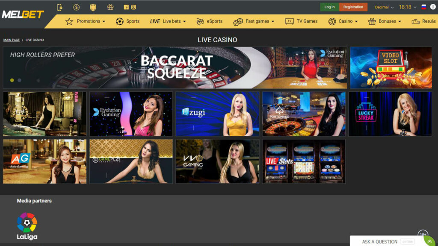Image resolution: width=438 pixels, height=246 pixels.
Task: Select the second banner slide dot
Action: pos(19,80)
